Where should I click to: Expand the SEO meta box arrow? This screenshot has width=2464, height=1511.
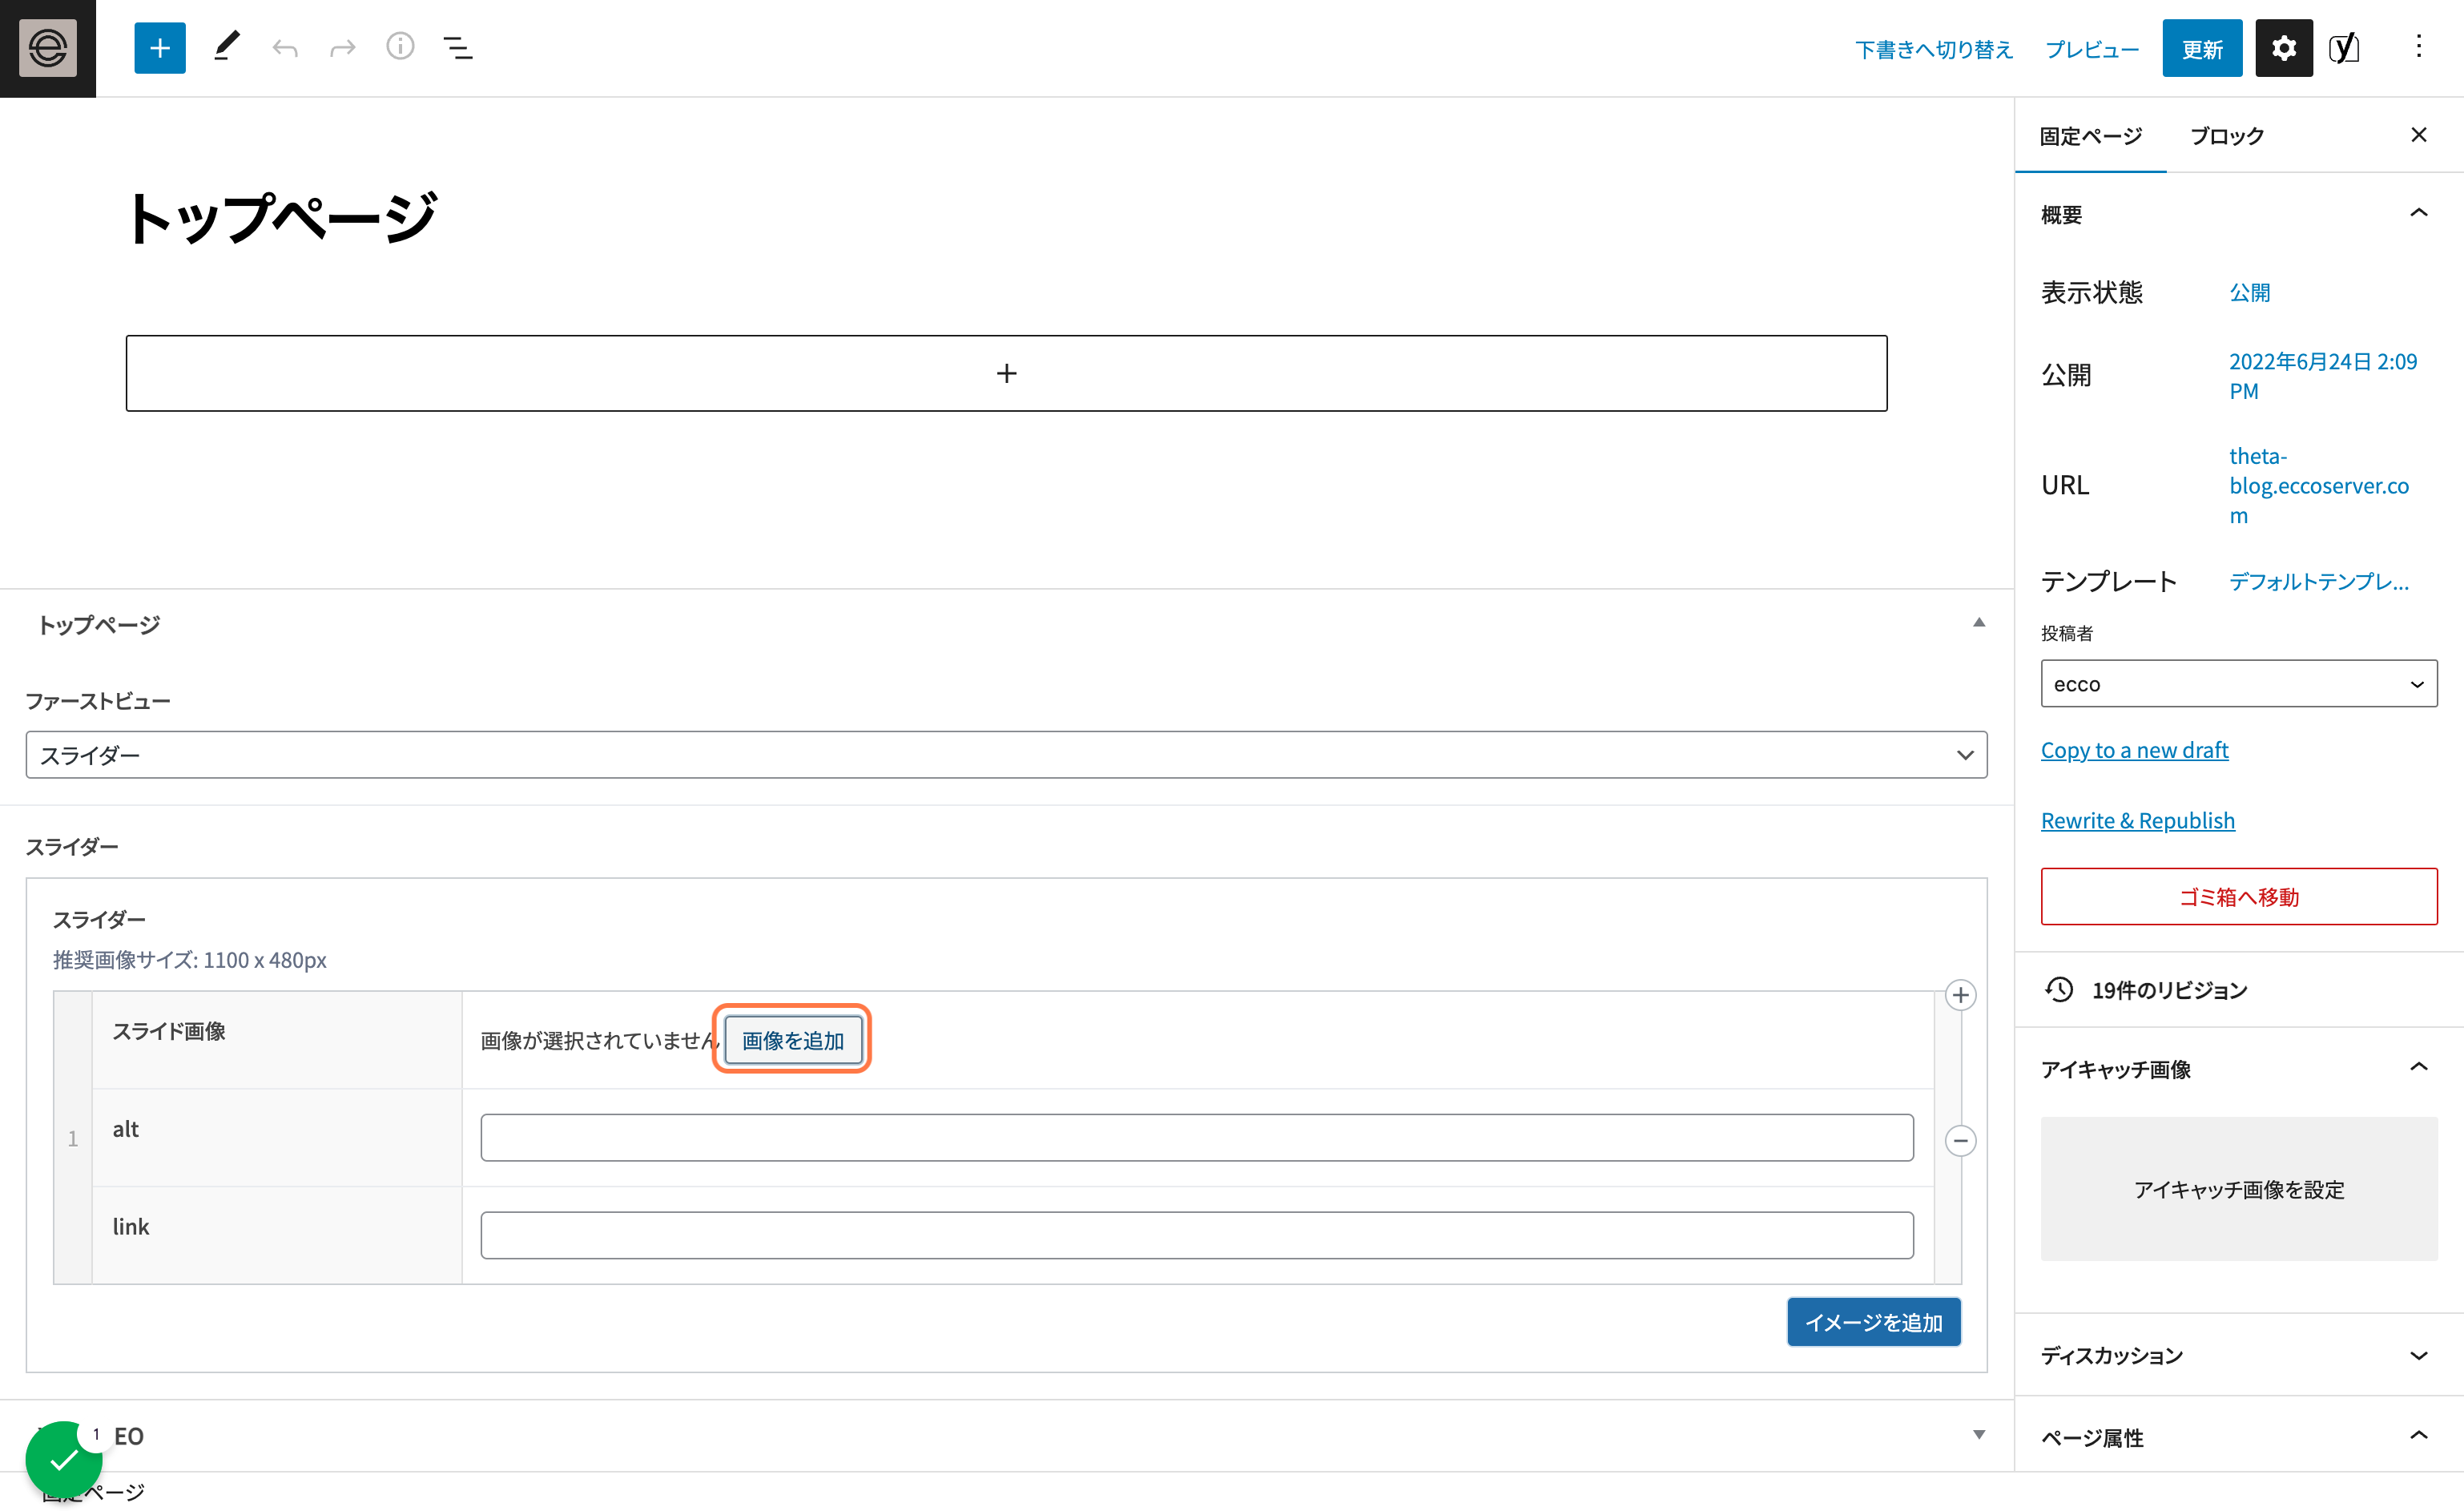click(x=1979, y=1435)
